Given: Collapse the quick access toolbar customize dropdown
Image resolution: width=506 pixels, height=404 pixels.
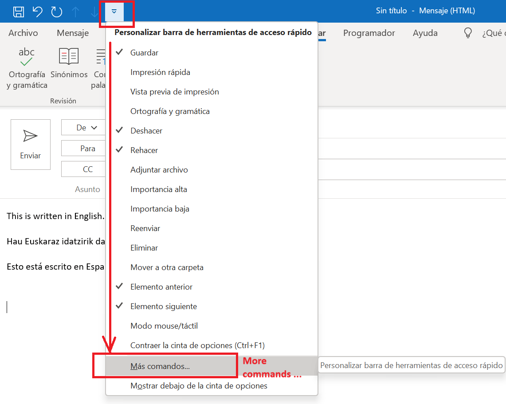Looking at the screenshot, I should click(x=114, y=12).
